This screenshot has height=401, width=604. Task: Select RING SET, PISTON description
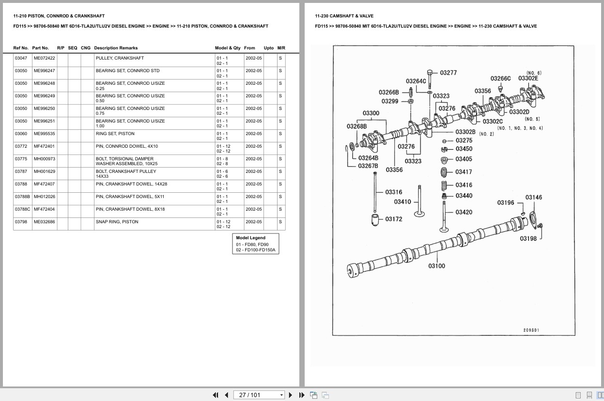click(115, 134)
